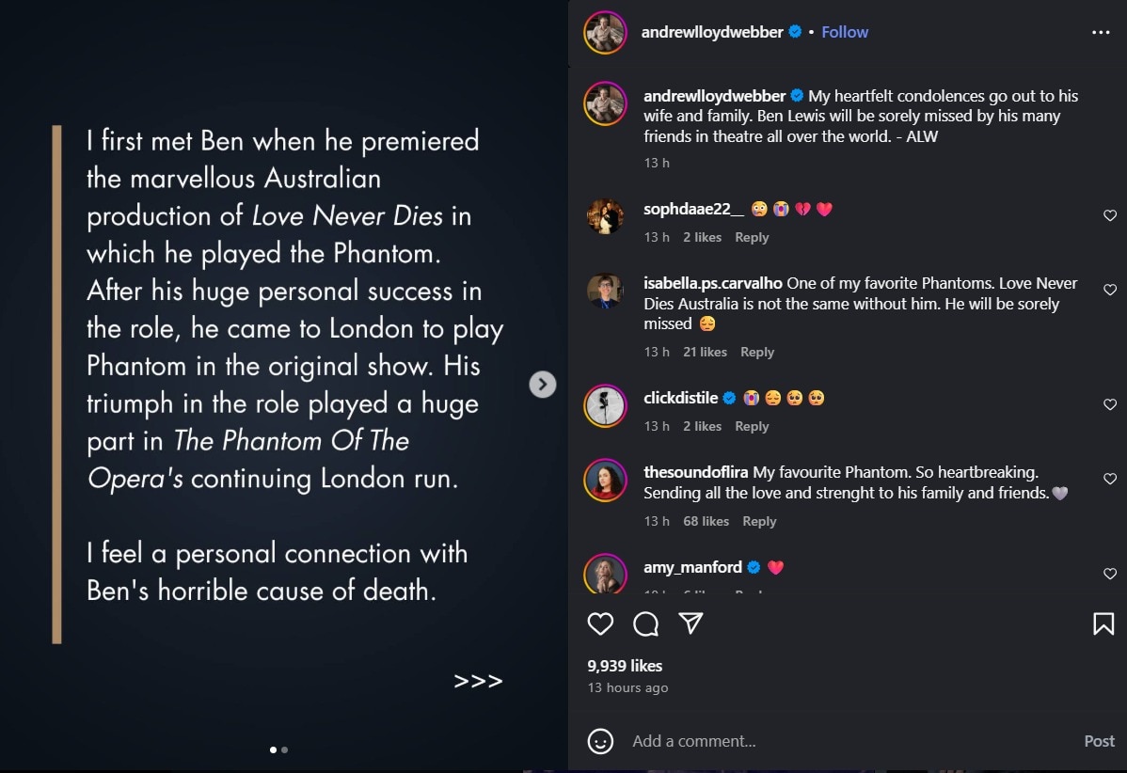
Task: Open andrewlloydwebber profile picture in header
Action: (605, 32)
